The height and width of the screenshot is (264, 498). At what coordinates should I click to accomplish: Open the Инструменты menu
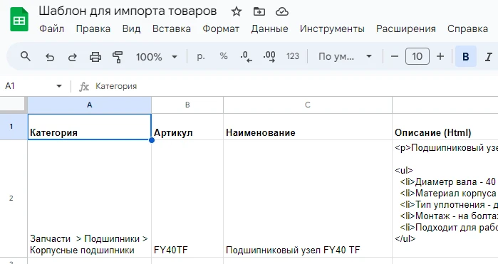(x=332, y=29)
